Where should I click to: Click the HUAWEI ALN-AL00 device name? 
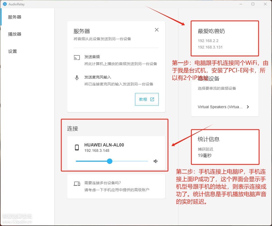(104, 145)
